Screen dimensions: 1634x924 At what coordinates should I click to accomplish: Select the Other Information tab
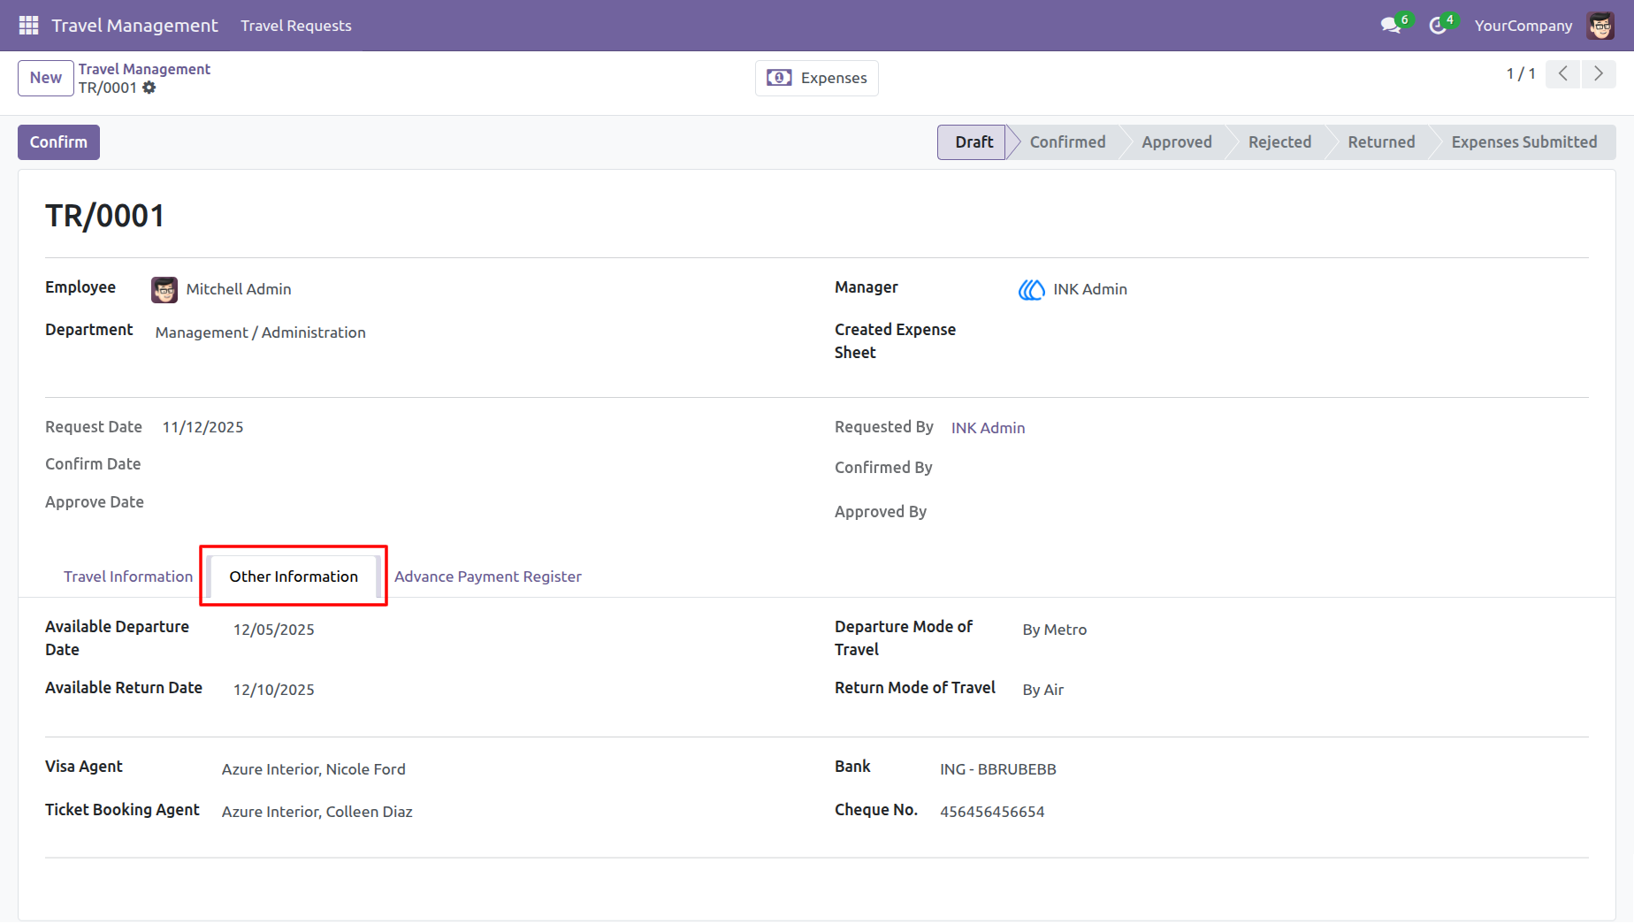[x=294, y=577]
